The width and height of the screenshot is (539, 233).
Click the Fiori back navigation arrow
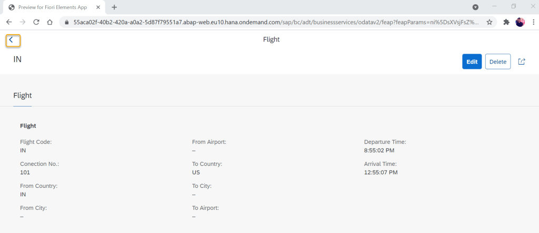[12, 40]
